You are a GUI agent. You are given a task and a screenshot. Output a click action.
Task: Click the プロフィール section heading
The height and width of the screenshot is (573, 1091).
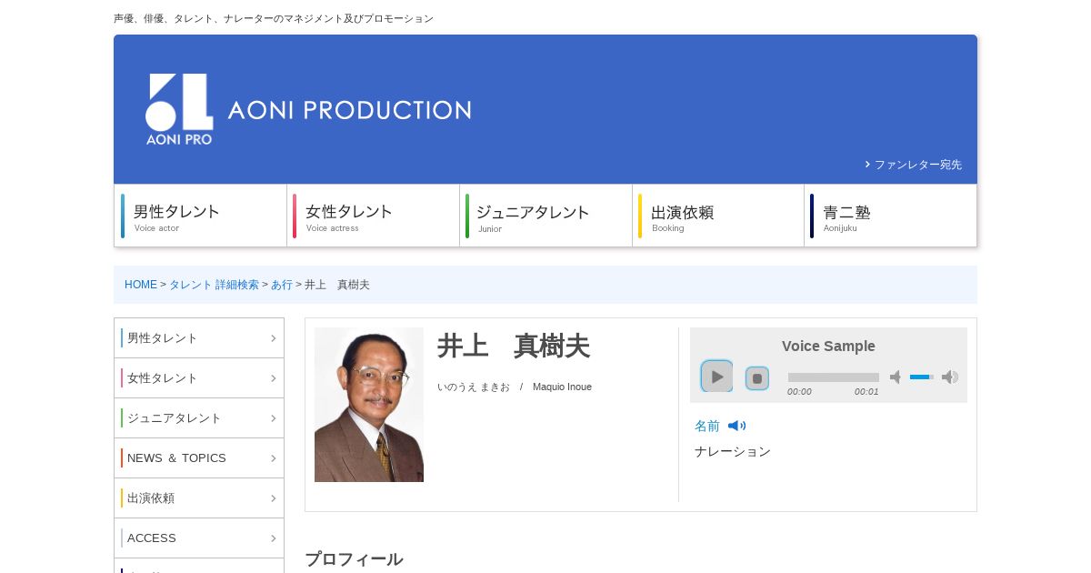pyautogui.click(x=354, y=559)
